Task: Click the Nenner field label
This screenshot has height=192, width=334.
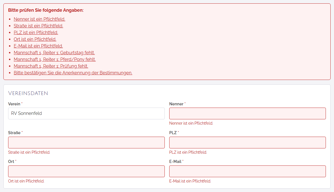Action: coord(176,104)
